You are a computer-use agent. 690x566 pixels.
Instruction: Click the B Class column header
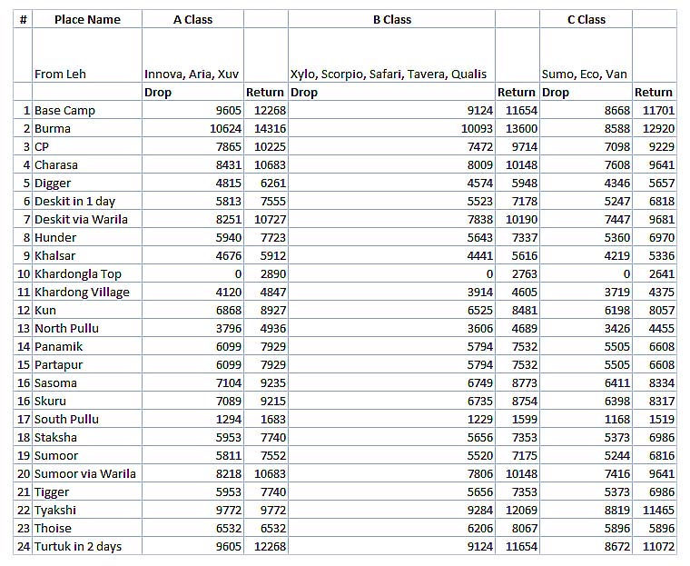coord(391,19)
